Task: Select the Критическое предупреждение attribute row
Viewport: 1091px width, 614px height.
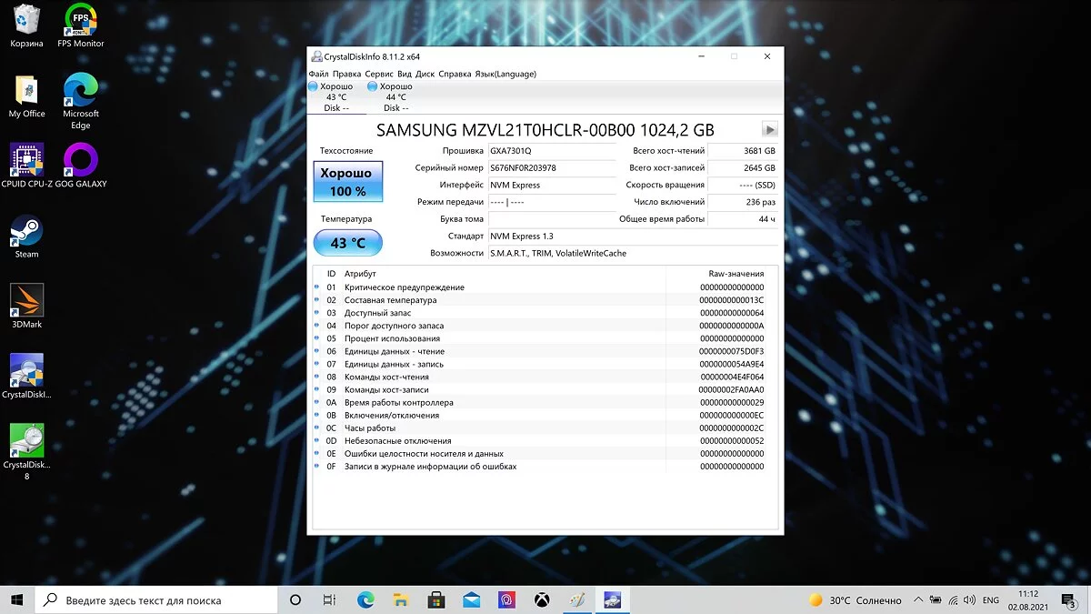Action: pyautogui.click(x=545, y=287)
